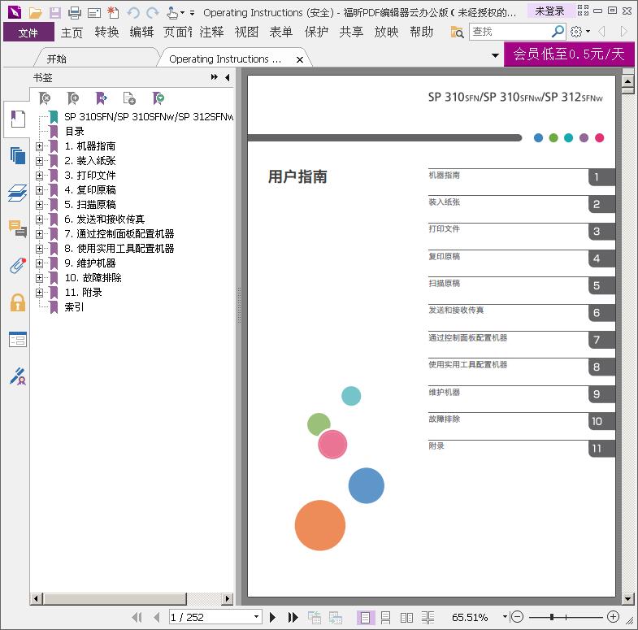Click the hand touch mode icon
This screenshot has height=630, width=638.
coord(172,13)
